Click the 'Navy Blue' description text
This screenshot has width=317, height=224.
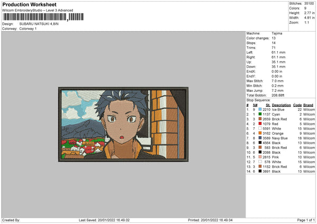pyautogui.click(x=279, y=138)
